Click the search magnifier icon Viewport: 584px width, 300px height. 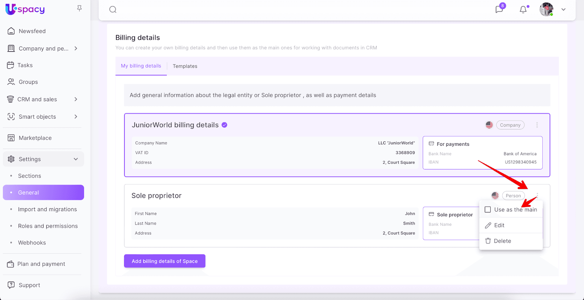pos(113,10)
